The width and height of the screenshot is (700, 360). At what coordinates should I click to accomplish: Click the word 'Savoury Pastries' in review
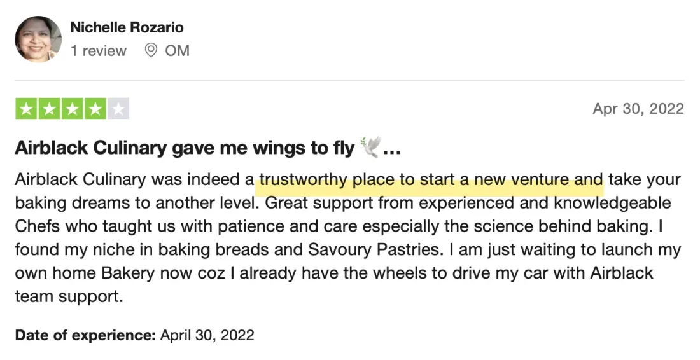(x=376, y=249)
